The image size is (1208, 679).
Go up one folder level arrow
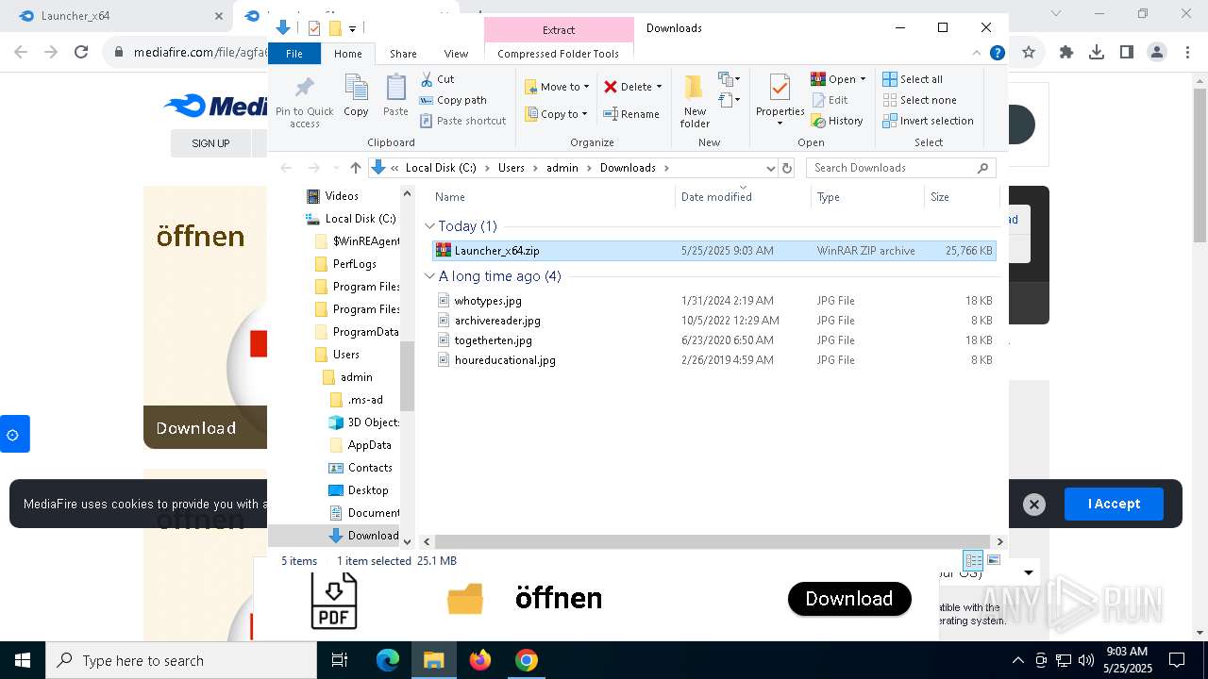(x=355, y=168)
